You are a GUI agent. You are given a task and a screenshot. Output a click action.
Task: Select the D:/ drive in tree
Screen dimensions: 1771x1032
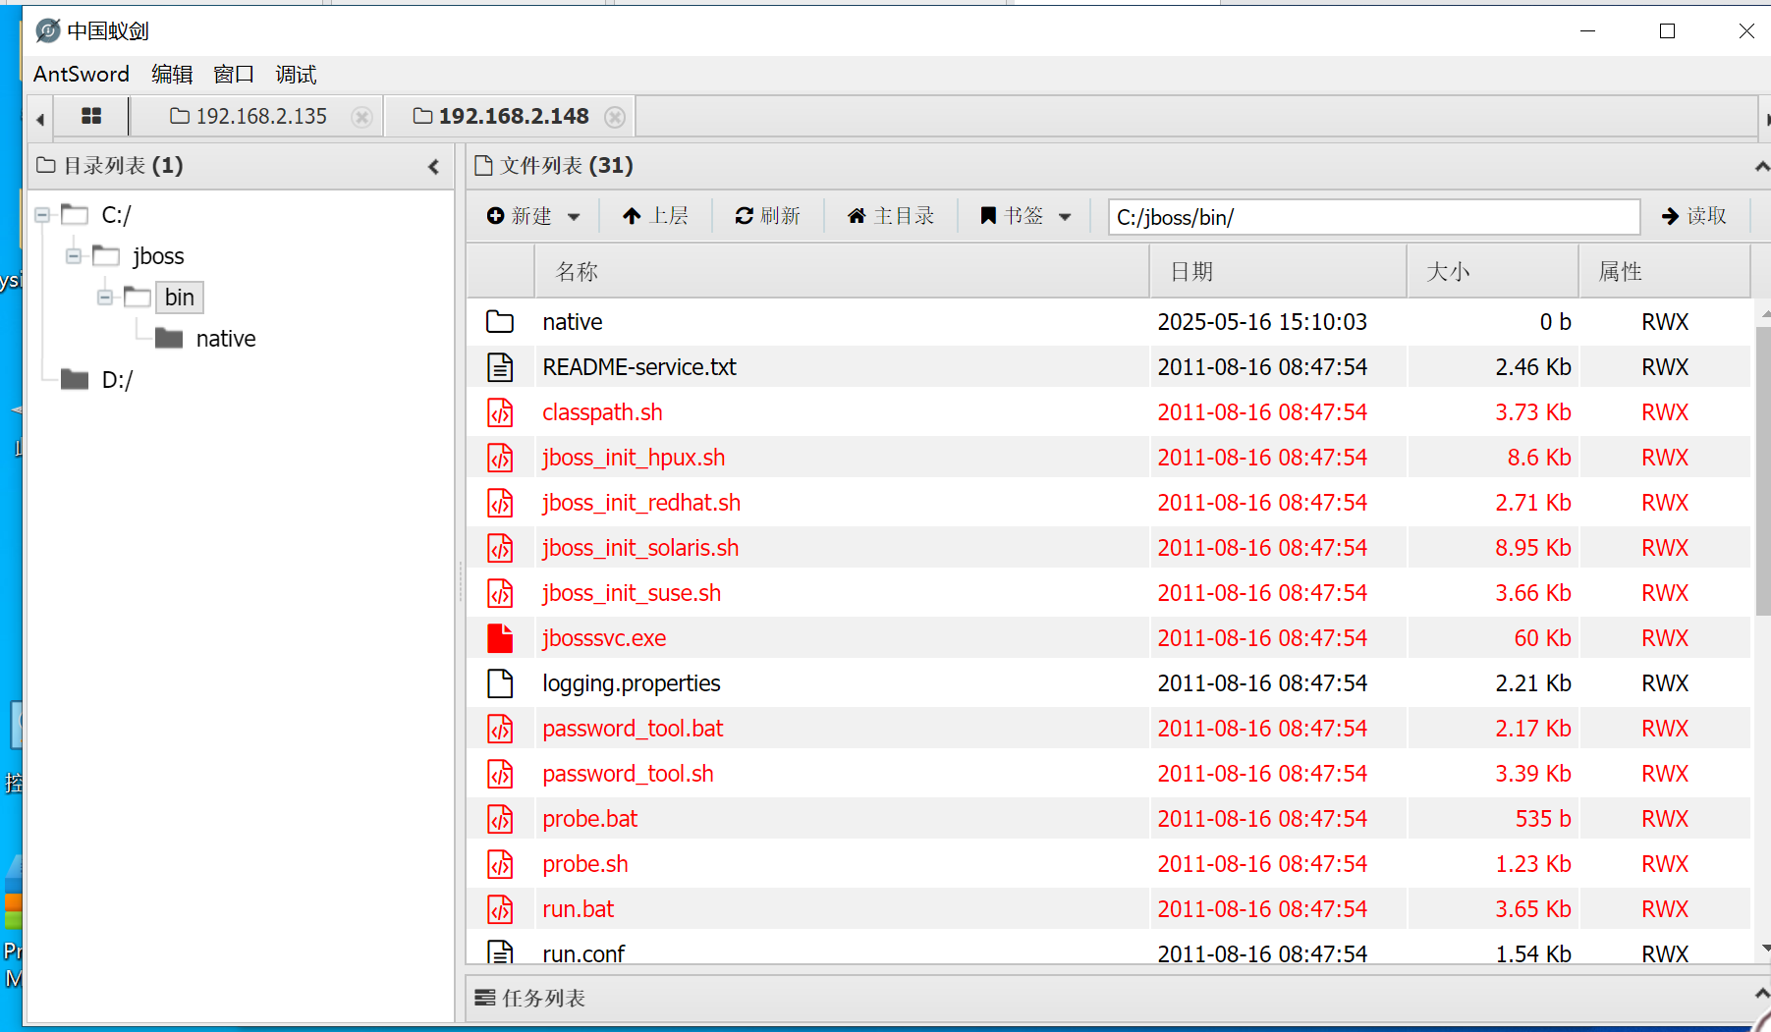pyautogui.click(x=117, y=380)
